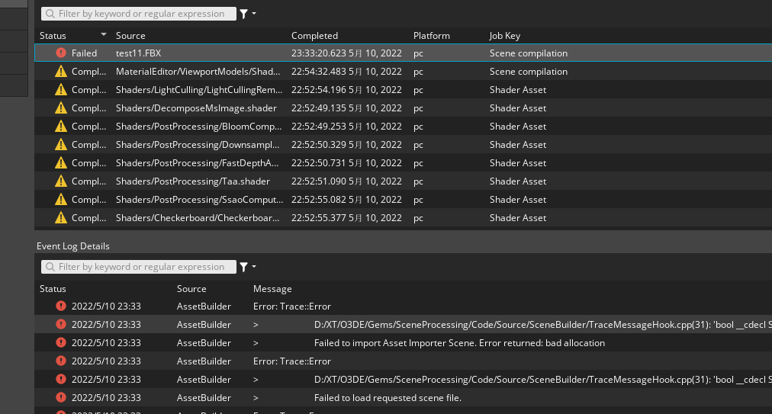Click Message column header in Event Log

pos(272,288)
